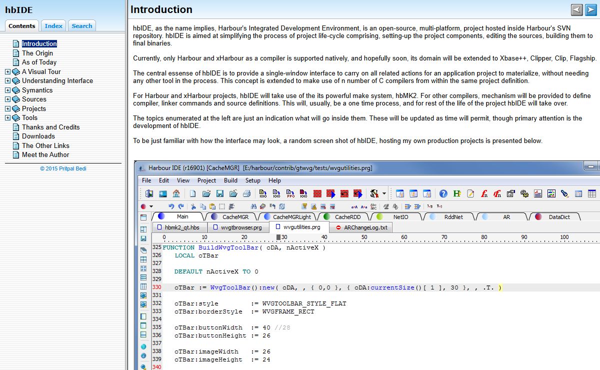The width and height of the screenshot is (600, 370).
Task: Switch to the Index tab
Action: tap(53, 26)
